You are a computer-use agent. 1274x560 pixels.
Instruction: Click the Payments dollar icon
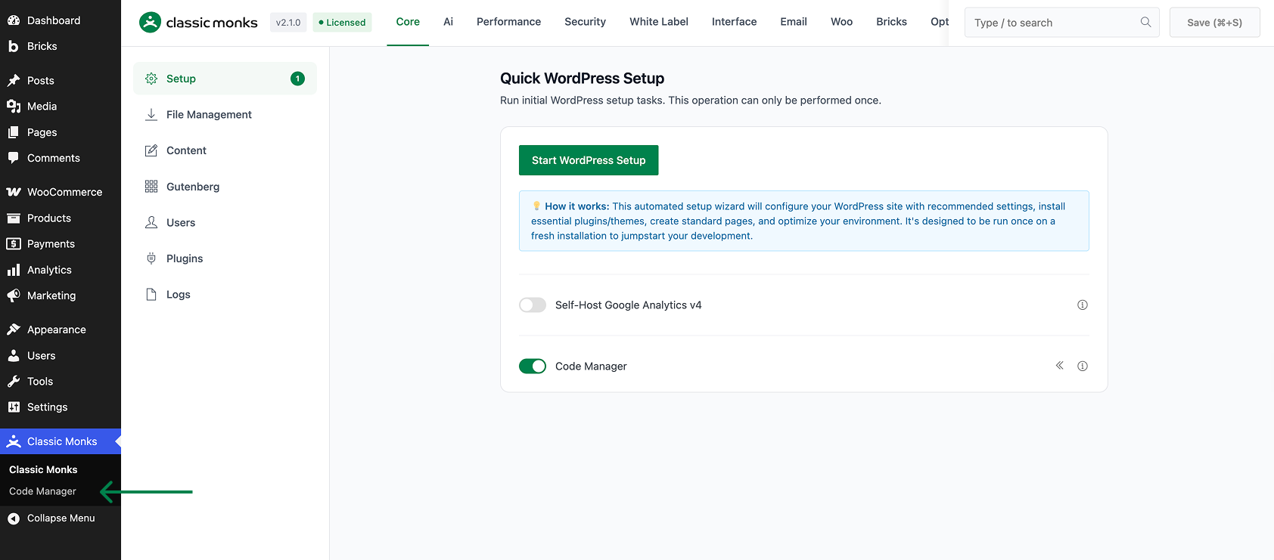coord(14,243)
